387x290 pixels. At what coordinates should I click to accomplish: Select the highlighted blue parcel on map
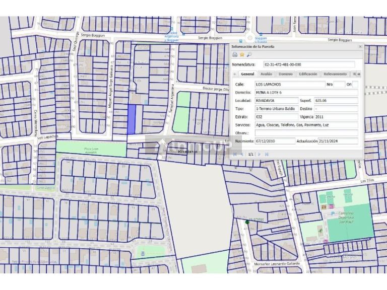click(132, 119)
